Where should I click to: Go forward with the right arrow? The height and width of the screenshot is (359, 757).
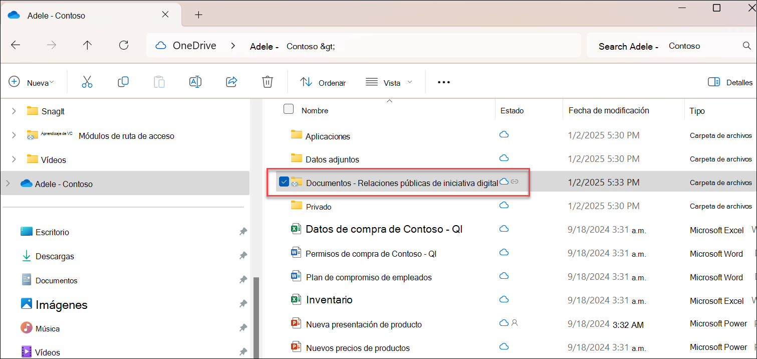[52, 45]
